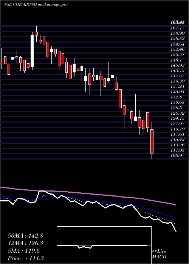Click the 50MA : 142.8 readout

(25, 236)
